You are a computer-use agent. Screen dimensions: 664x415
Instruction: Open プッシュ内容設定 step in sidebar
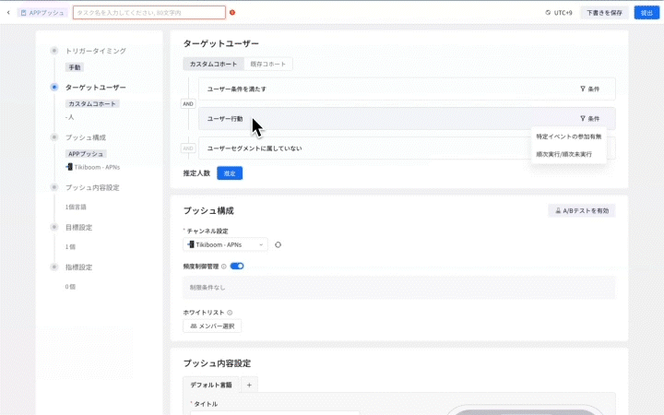coord(92,187)
